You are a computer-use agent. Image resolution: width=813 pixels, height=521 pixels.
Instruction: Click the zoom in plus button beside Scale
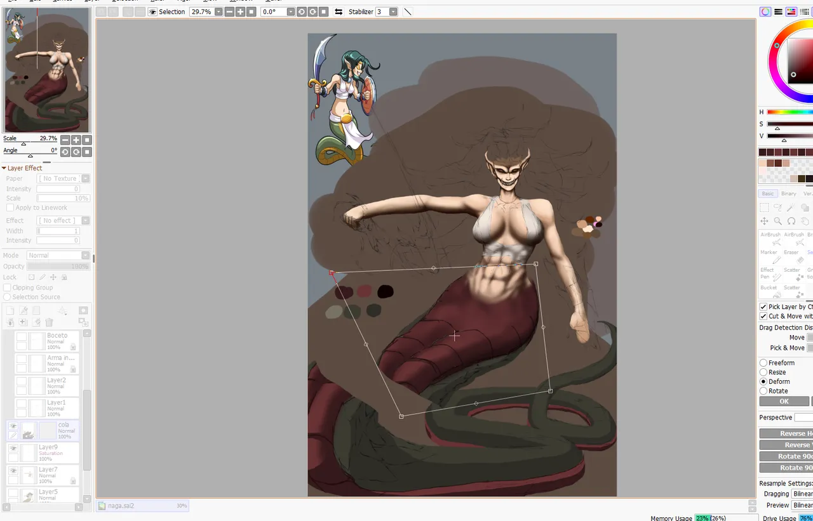click(76, 140)
